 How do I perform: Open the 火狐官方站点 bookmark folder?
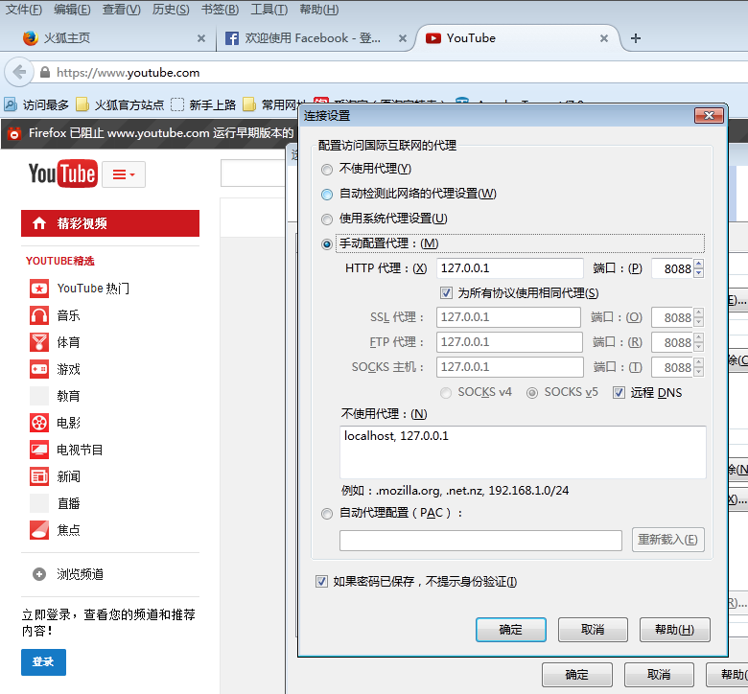[x=120, y=104]
